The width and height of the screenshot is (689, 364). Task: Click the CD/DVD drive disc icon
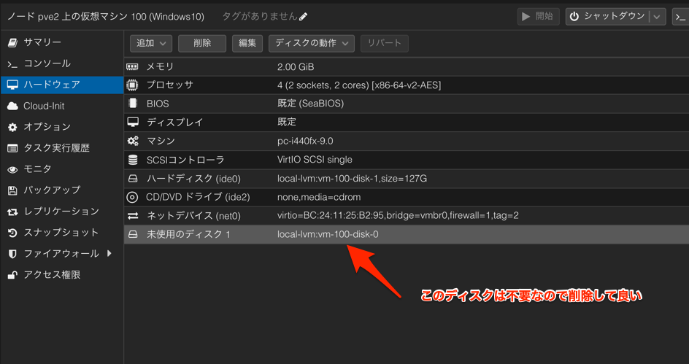point(132,197)
